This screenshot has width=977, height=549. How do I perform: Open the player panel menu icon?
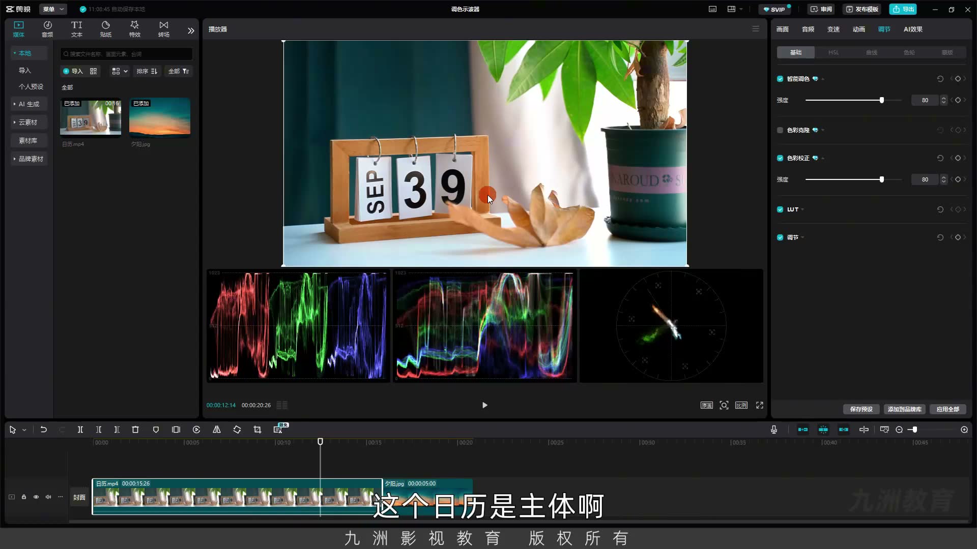pos(756,29)
